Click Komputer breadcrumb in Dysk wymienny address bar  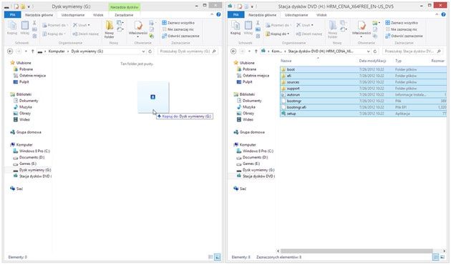pyautogui.click(x=57, y=51)
